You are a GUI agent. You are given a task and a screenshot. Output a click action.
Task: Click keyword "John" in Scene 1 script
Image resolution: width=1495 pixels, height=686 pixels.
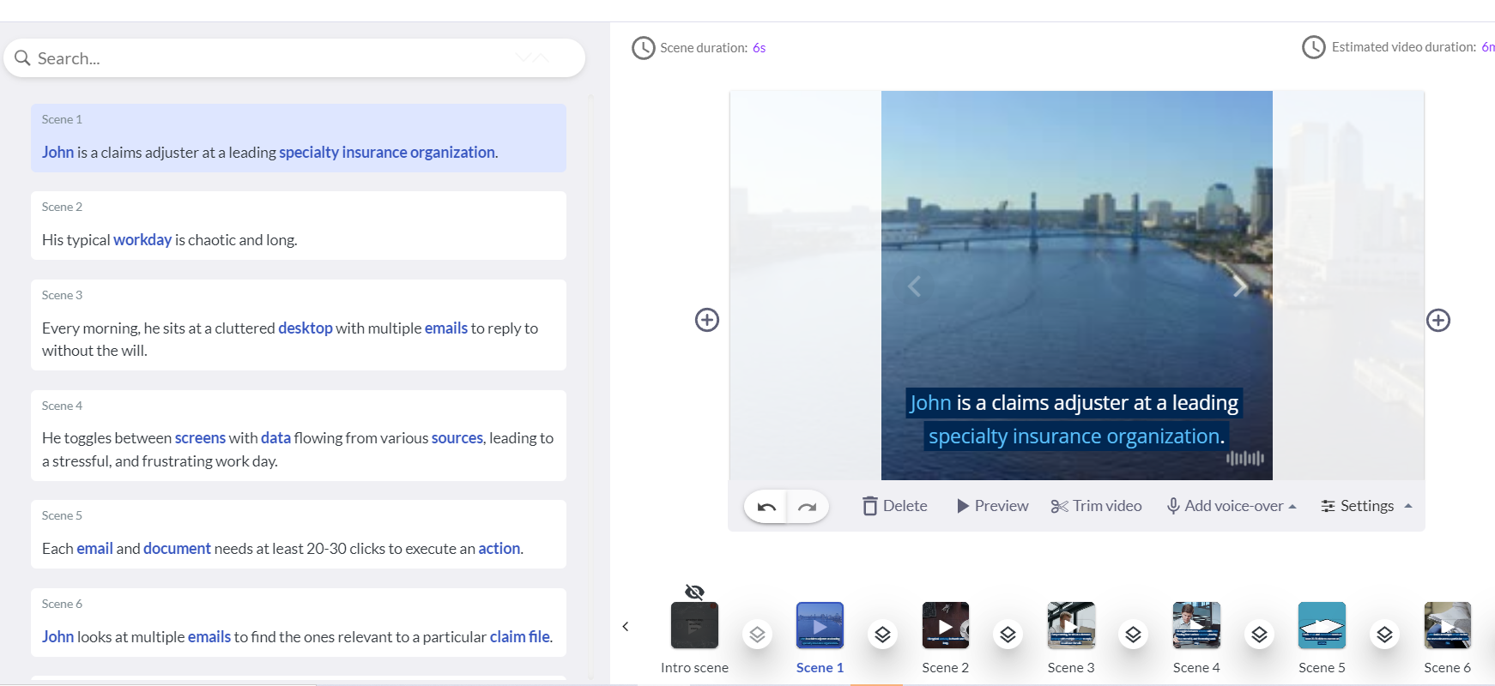coord(57,153)
